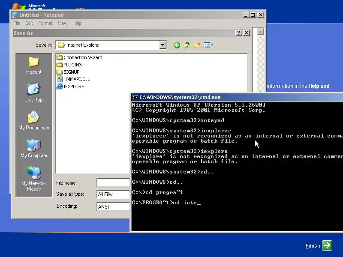
Task: Create a new folder in Save As
Action: (x=197, y=45)
